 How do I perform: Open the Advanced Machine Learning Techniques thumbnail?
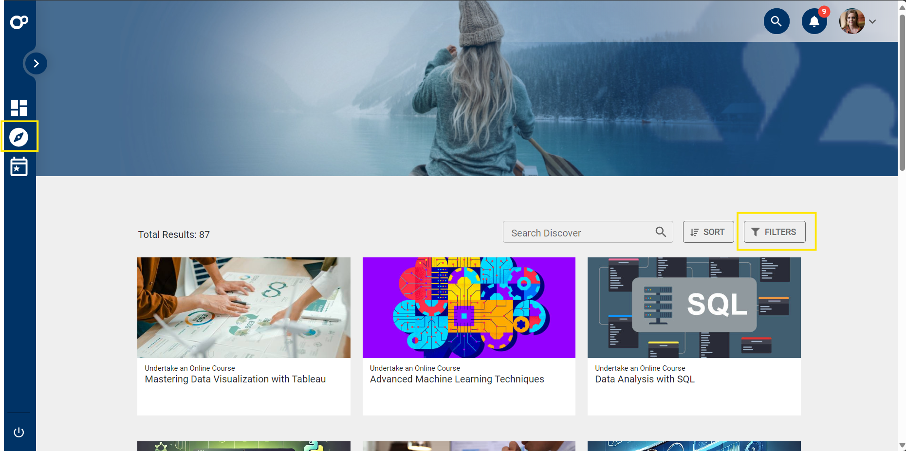pyautogui.click(x=469, y=307)
